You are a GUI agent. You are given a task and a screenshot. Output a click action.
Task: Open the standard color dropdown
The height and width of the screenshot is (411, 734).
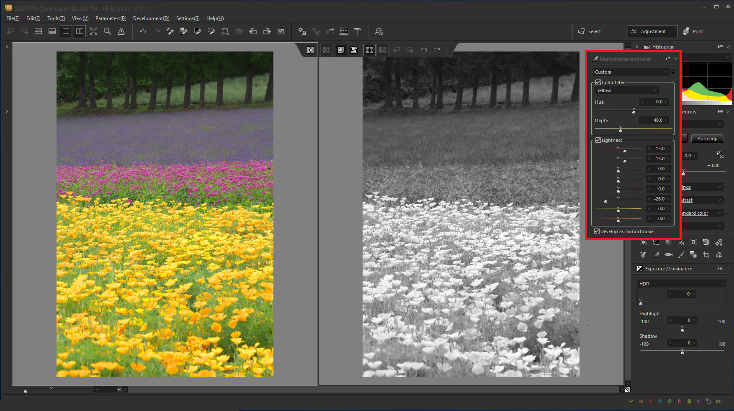[x=702, y=213]
